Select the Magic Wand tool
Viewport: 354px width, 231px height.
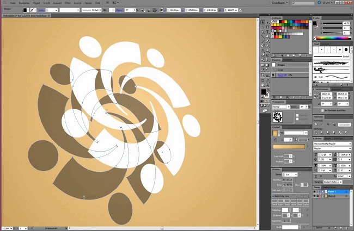pos(263,27)
